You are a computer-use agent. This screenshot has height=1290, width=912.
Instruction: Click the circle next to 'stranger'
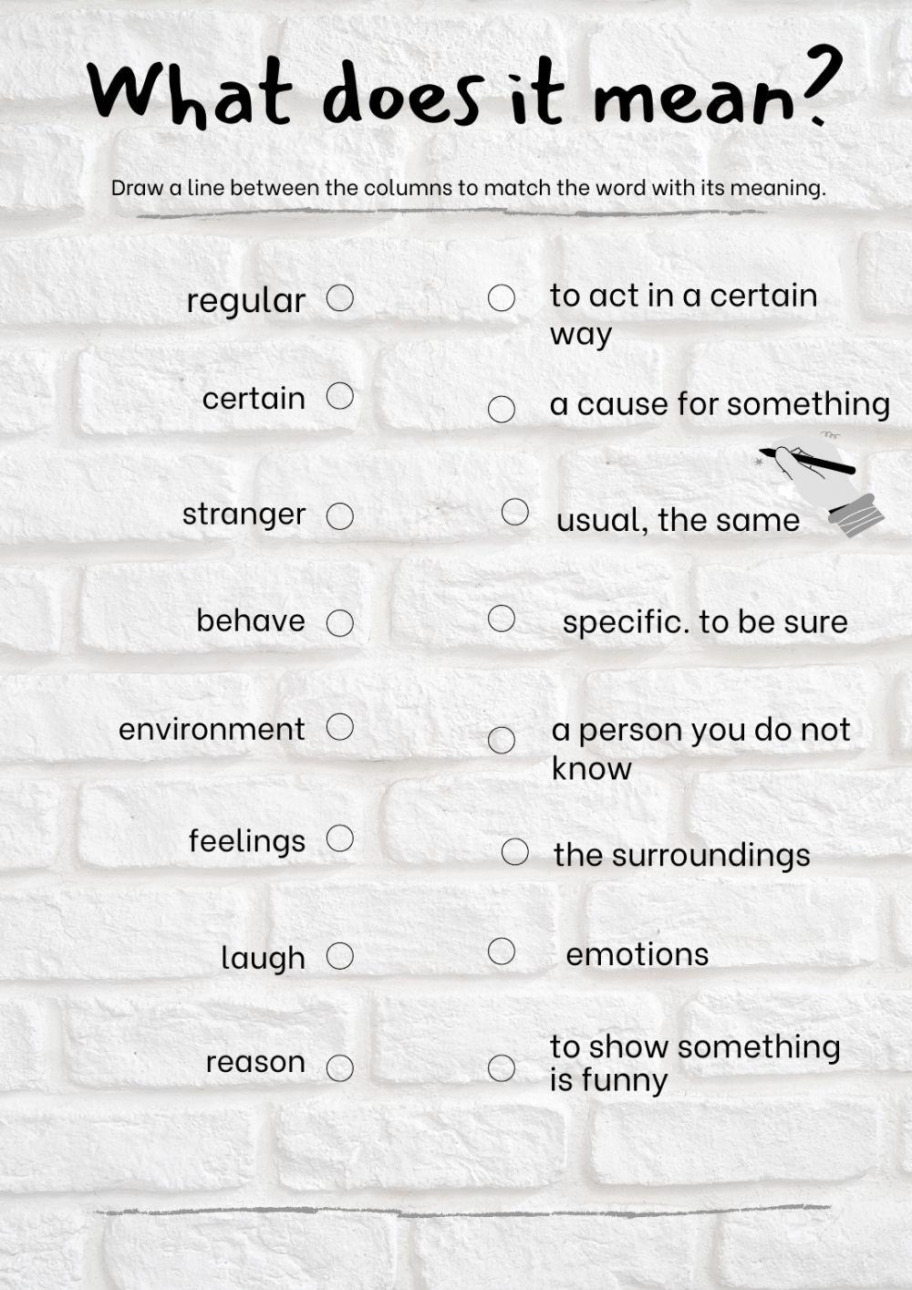pyautogui.click(x=340, y=516)
